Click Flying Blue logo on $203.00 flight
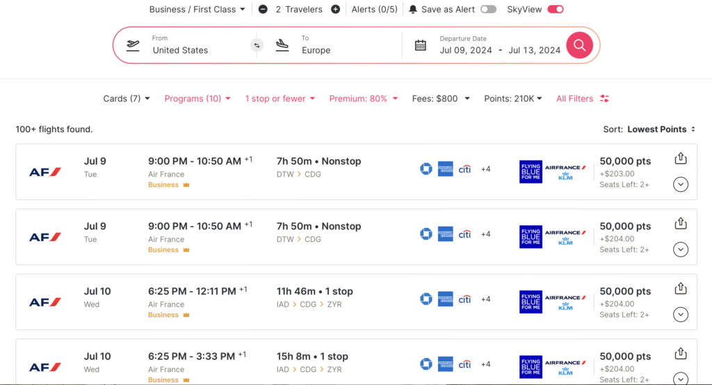This screenshot has height=385, width=712. (x=531, y=172)
